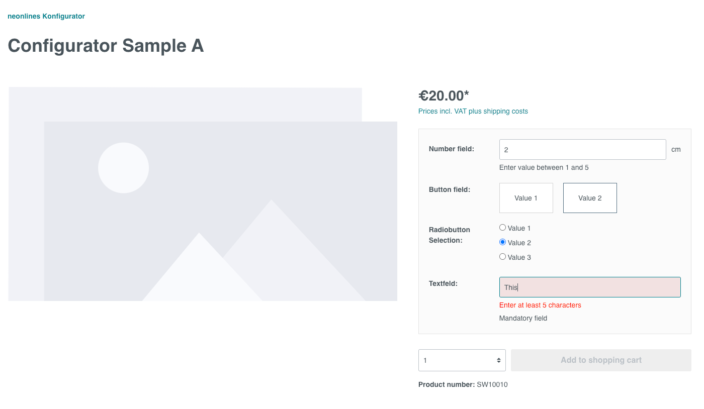The width and height of the screenshot is (704, 409).
Task: Click into the Textfeld text input
Action: coord(590,287)
